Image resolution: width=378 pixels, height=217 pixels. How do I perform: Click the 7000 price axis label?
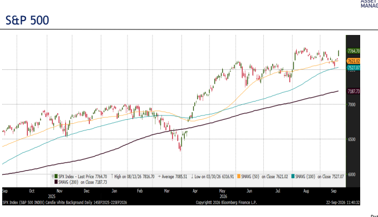point(352,104)
